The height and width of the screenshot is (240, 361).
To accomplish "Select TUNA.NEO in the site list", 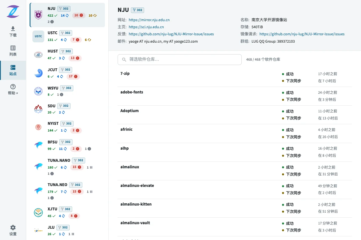I will (x=67, y=191).
